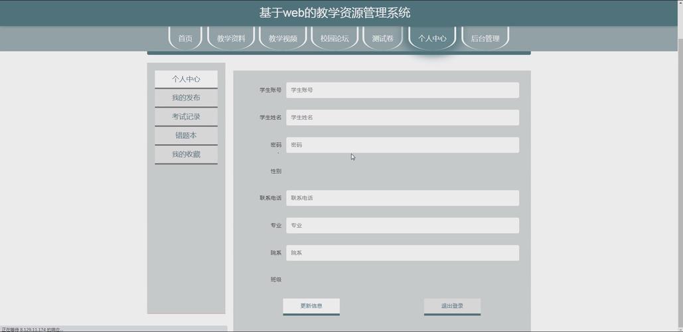
Task: Click 个人中心 in the top navigation bar
Action: [432, 39]
